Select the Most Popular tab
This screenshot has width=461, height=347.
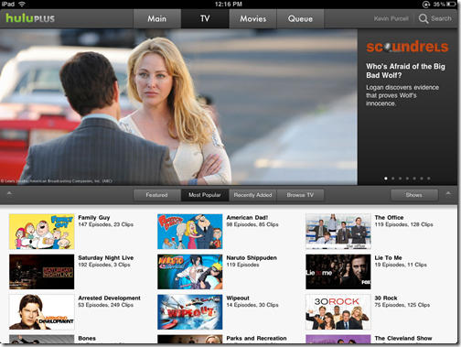point(205,195)
